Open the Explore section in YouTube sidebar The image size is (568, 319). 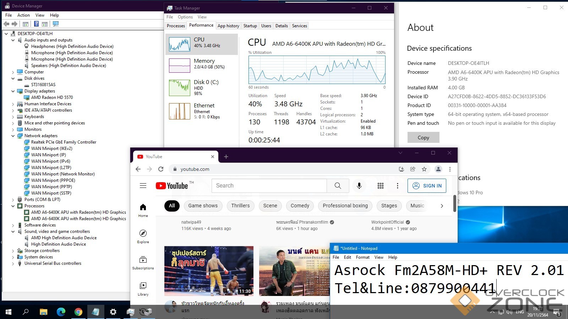[143, 236]
